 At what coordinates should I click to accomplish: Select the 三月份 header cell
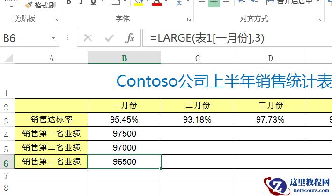coord(270,106)
